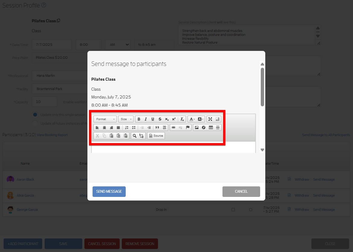Apply Underline in the editor toolbar
Viewport: 353px width, 252px height.
pos(153,119)
